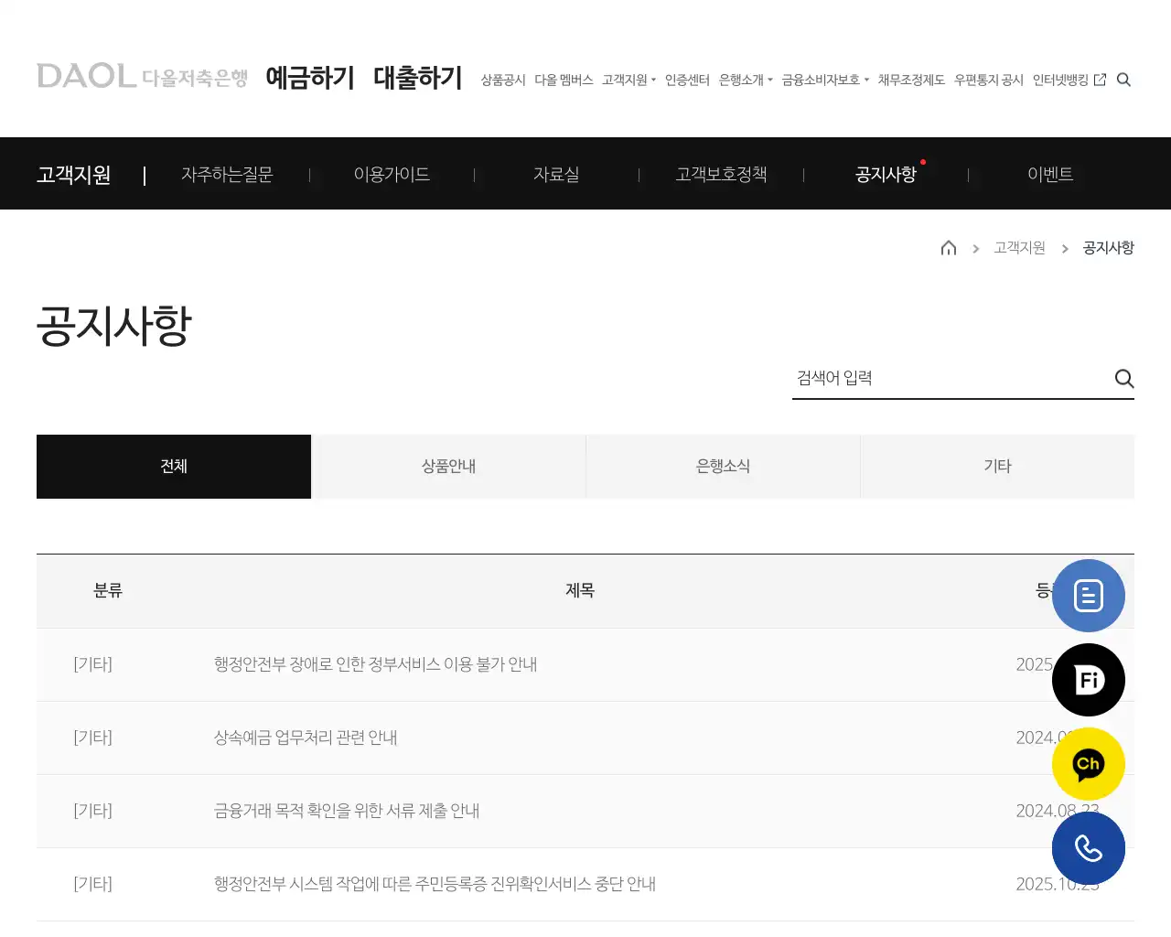Image resolution: width=1171 pixels, height=937 pixels.
Task: Open notice 금융거래 목적 확인을 위한 서류 제출 안내
Action: tap(347, 811)
